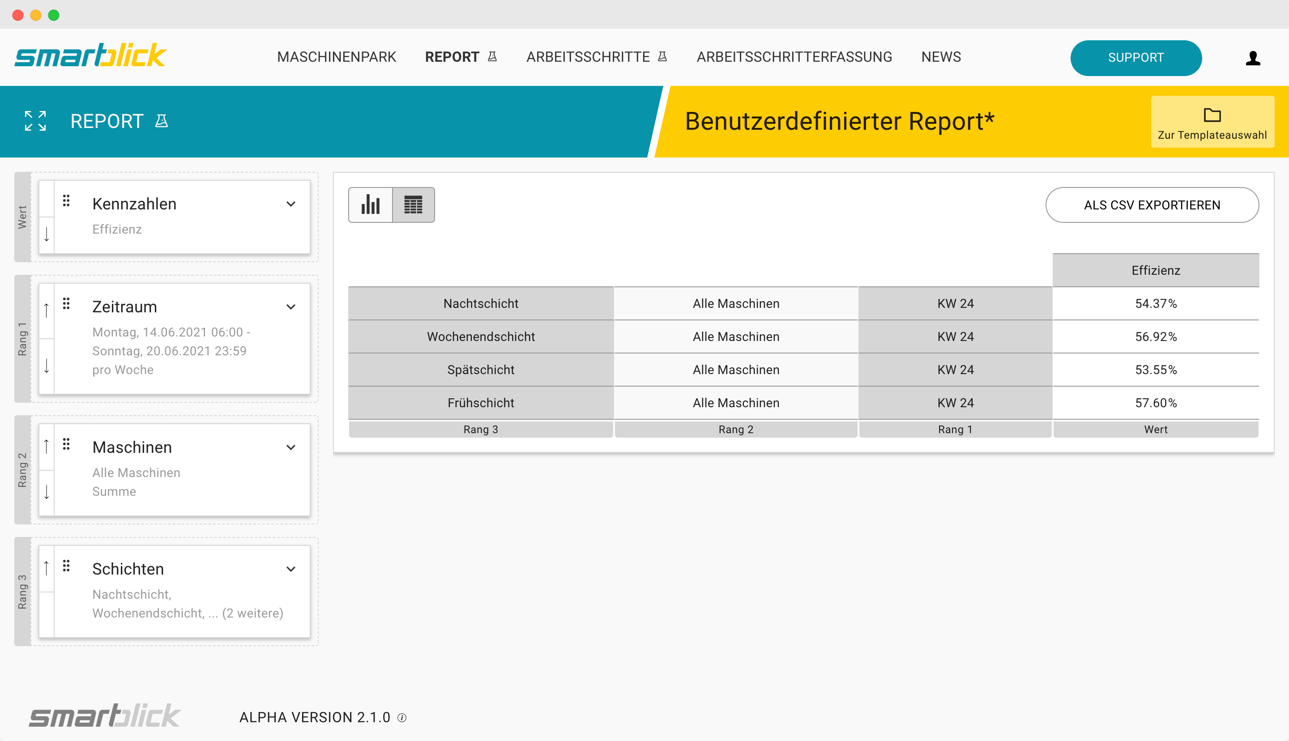Switch to bar chart view

click(371, 204)
